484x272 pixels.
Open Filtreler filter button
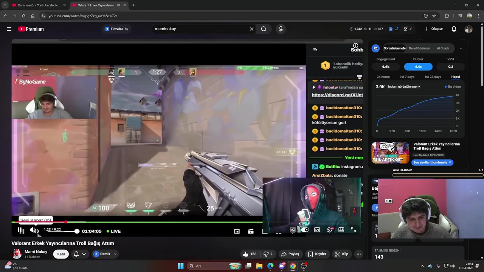pos(116,29)
